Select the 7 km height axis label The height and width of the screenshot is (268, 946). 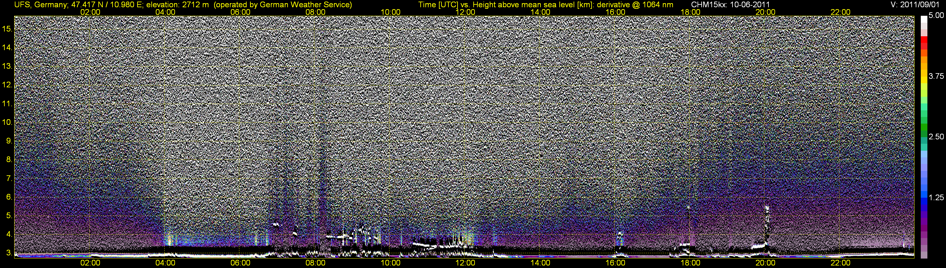tap(9, 178)
